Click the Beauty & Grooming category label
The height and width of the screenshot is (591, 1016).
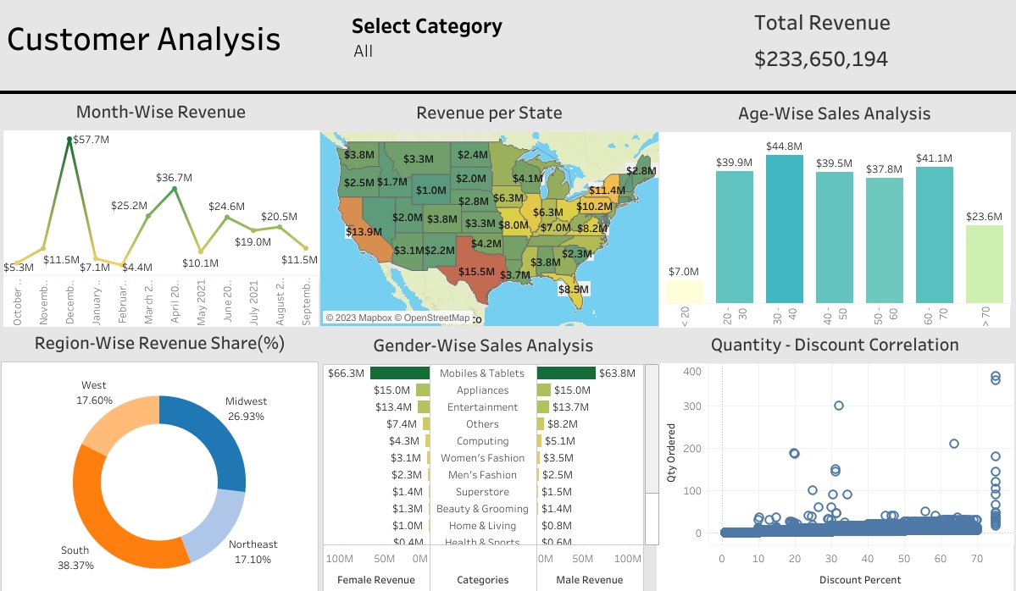point(483,509)
